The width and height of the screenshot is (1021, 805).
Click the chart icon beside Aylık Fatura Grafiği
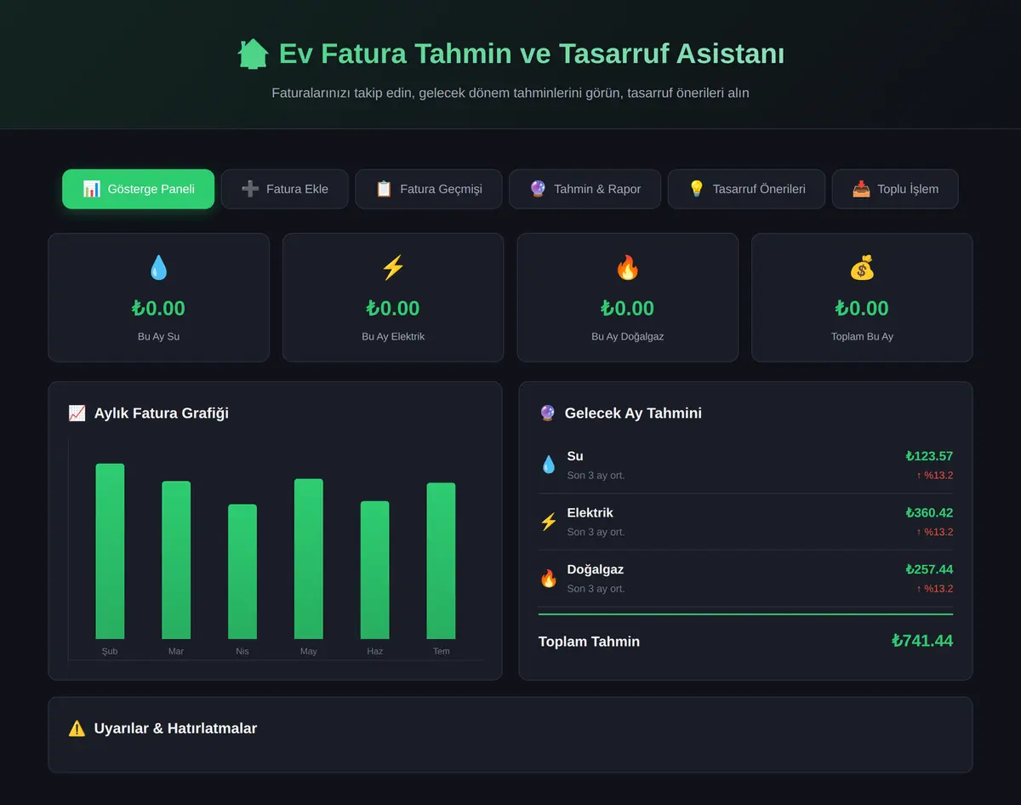(77, 414)
